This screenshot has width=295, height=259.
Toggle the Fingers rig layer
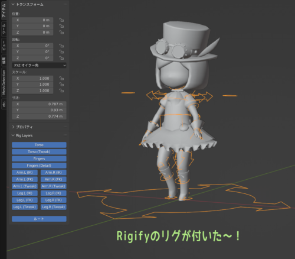(x=39, y=158)
